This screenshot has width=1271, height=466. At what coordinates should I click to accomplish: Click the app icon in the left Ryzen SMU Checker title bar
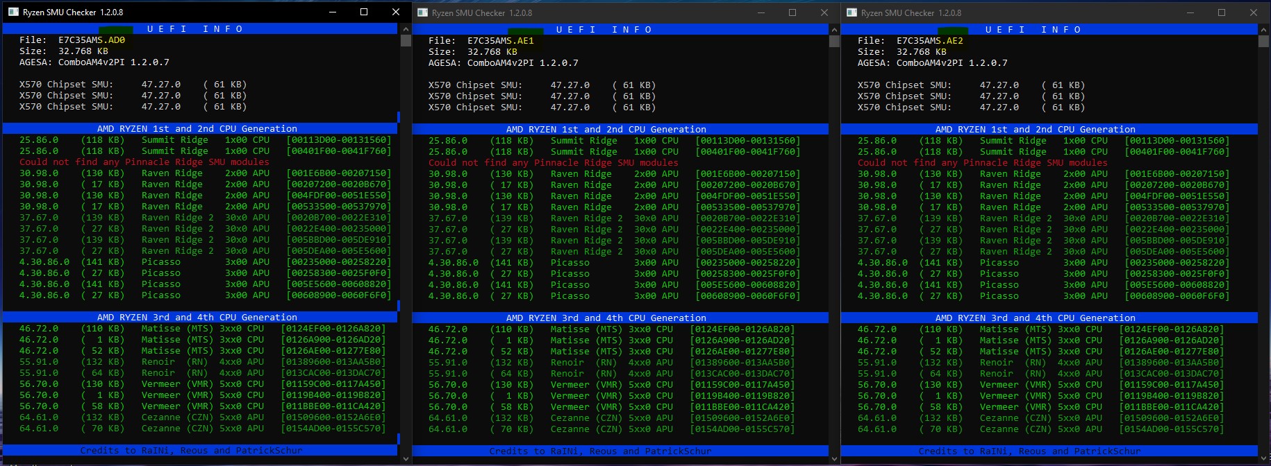tap(13, 12)
